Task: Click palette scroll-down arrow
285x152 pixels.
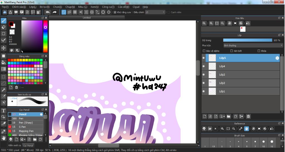Action: [45, 83]
